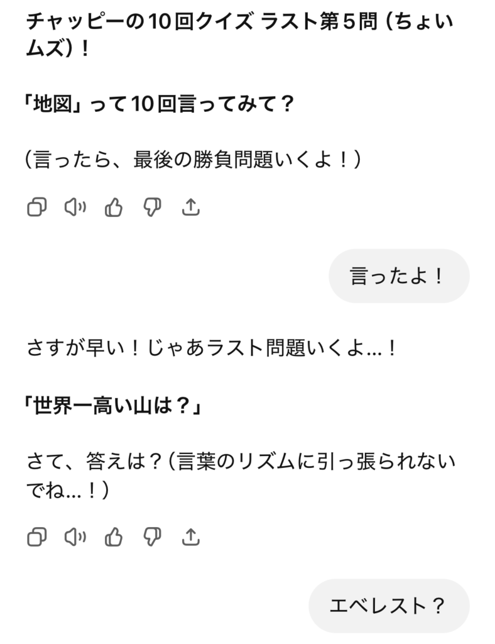Viewport: 495px width, 644px height.
Task: Copy the 「地図」 quiz message
Action: 37,207
